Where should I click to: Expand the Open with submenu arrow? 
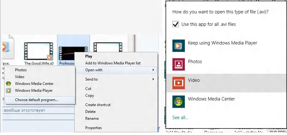pos(153,70)
